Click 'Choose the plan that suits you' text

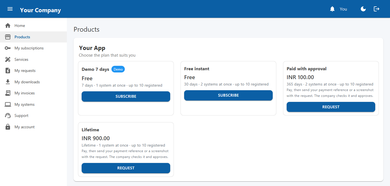pos(107,55)
